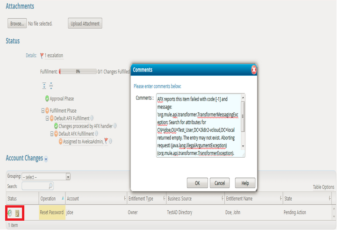Collapse the first Default AFX Fulfillment node
The image size is (337, 231).
pos(47,118)
